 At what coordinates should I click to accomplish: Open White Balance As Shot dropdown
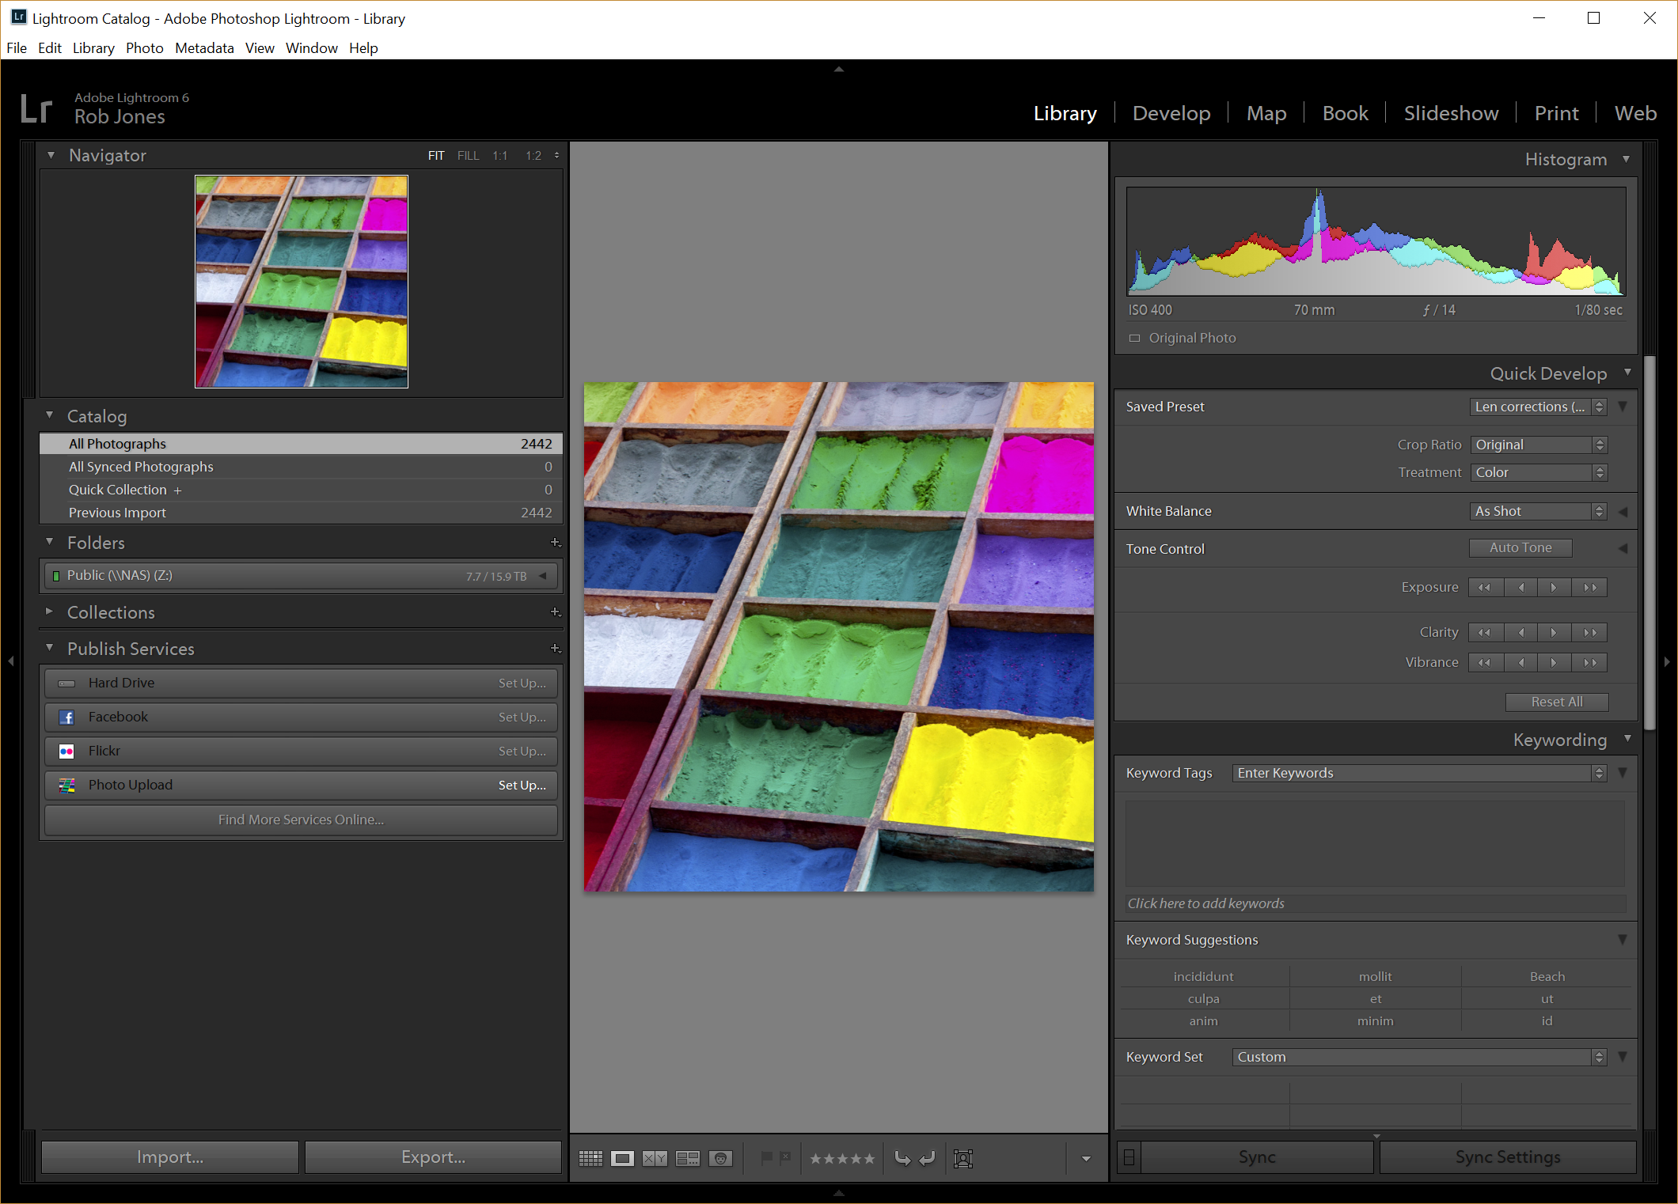point(1537,511)
